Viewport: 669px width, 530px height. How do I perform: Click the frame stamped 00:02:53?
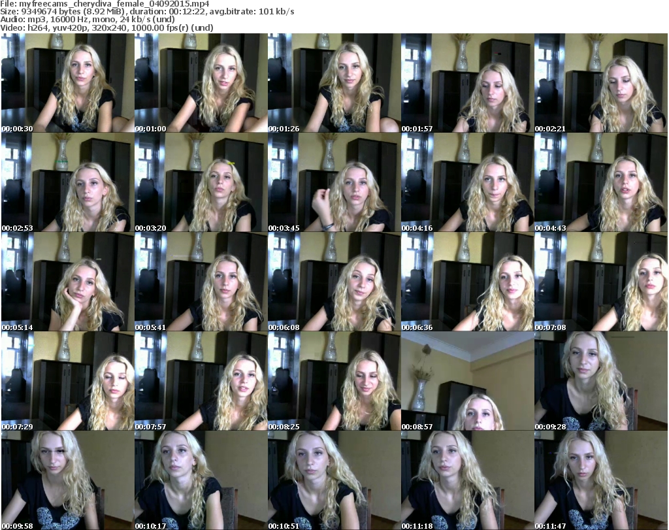point(67,182)
